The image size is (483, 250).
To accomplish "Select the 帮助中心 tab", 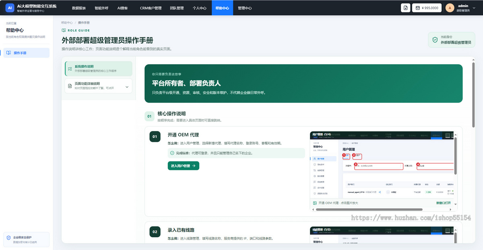I will click(x=222, y=8).
